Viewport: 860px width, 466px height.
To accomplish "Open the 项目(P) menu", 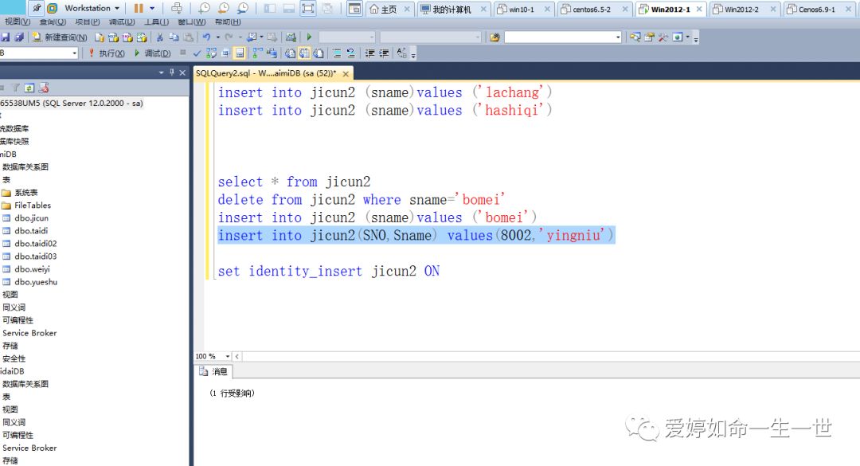I will coord(88,22).
